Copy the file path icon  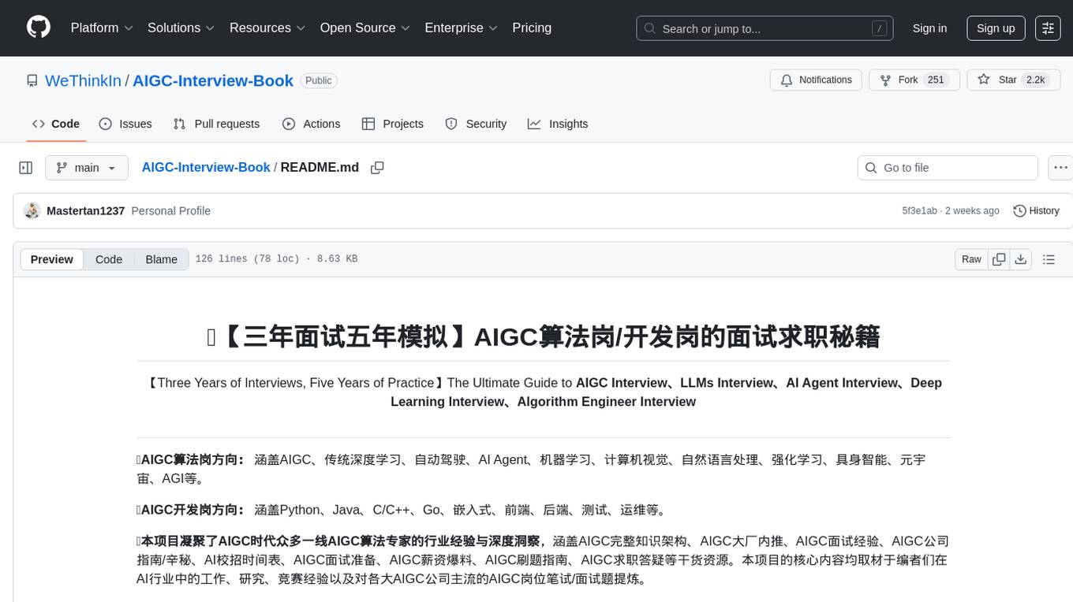point(377,168)
